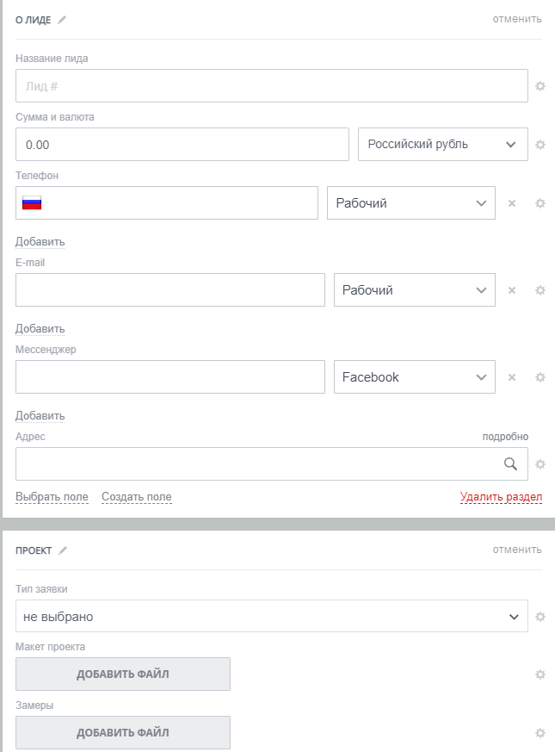Open gear settings for Сумма и валюта field

click(540, 145)
